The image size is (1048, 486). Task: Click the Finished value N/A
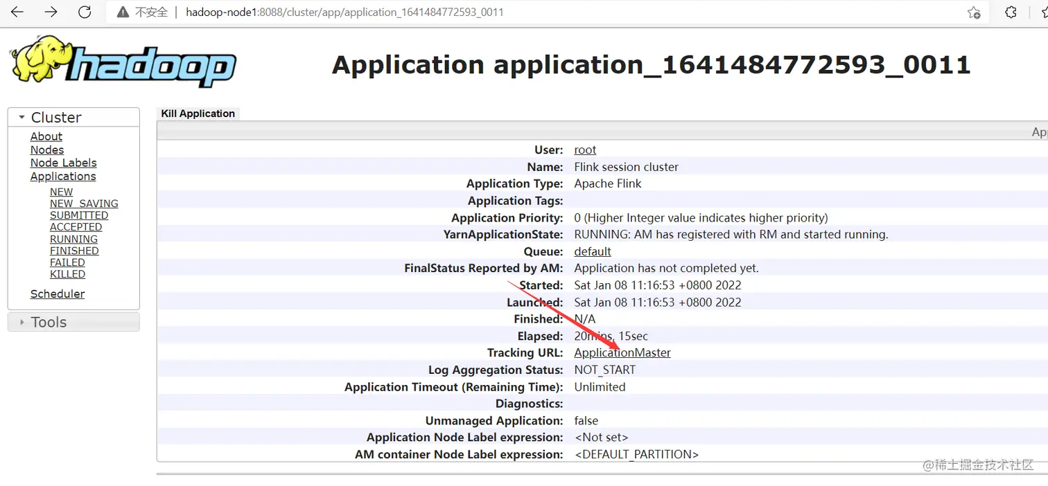[585, 319]
